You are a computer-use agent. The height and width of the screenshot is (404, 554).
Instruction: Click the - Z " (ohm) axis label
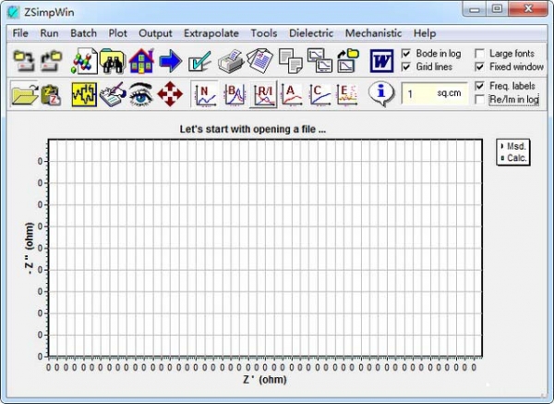30,248
